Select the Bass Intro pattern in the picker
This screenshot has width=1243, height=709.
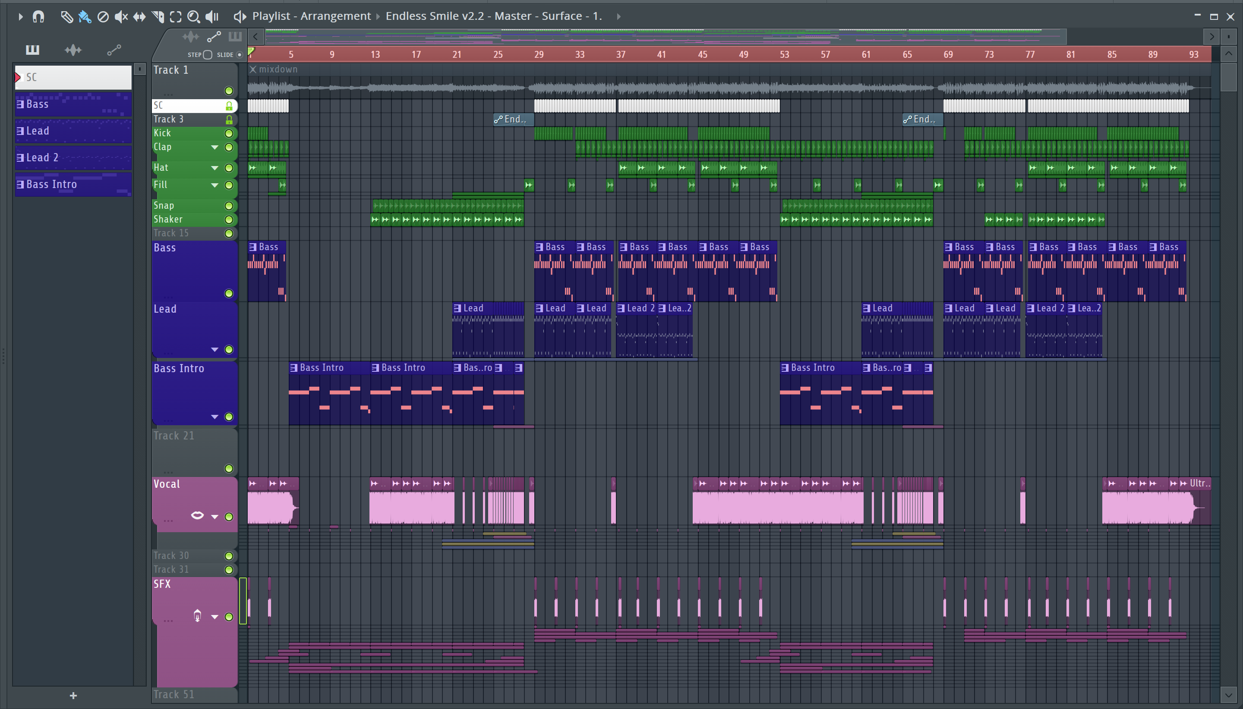coord(73,185)
